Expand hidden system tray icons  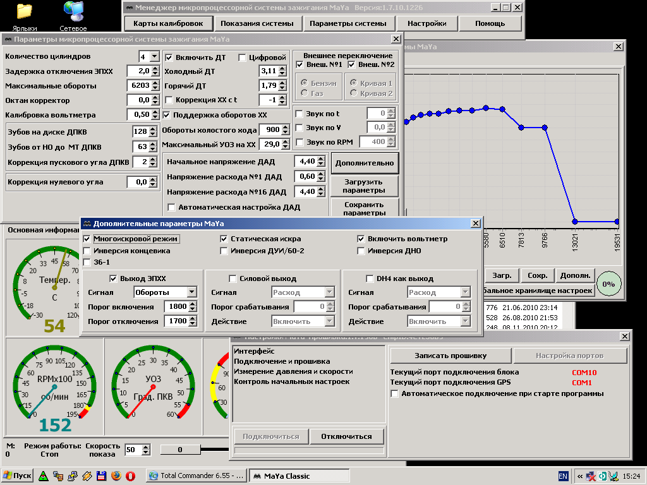pyautogui.click(x=580, y=476)
